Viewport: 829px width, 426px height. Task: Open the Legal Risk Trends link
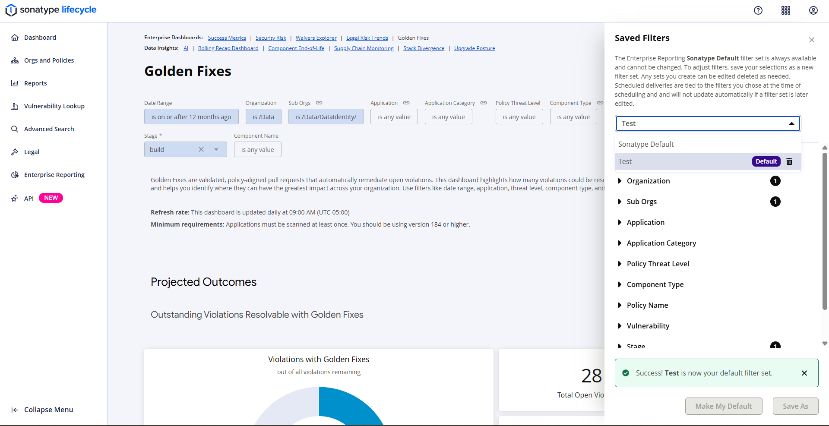367,38
